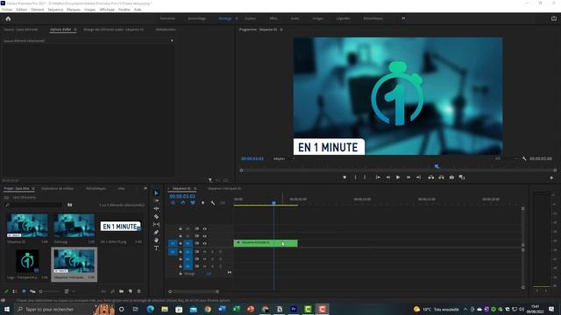Open the Adapter zoom level dropdown
The height and width of the screenshot is (315, 561).
tap(284, 158)
